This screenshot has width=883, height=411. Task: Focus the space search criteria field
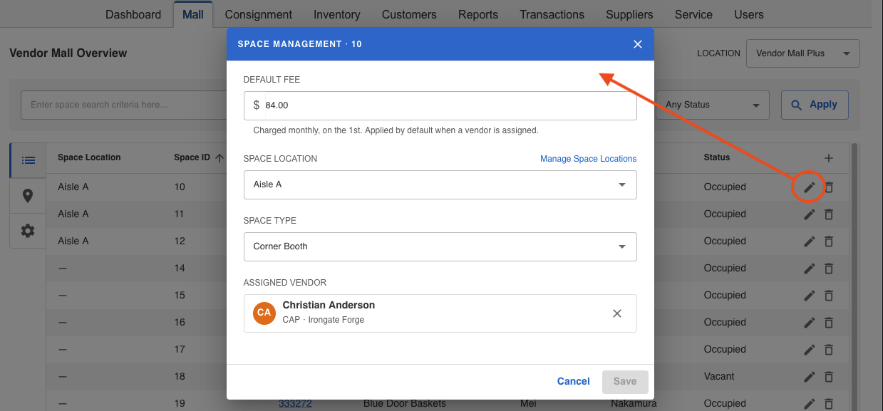124,105
